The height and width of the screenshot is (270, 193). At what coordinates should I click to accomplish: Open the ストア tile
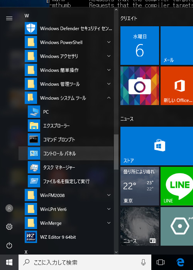(157, 146)
